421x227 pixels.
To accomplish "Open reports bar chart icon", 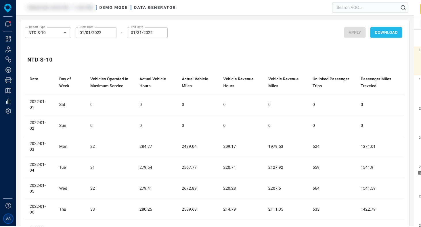I will (8, 101).
